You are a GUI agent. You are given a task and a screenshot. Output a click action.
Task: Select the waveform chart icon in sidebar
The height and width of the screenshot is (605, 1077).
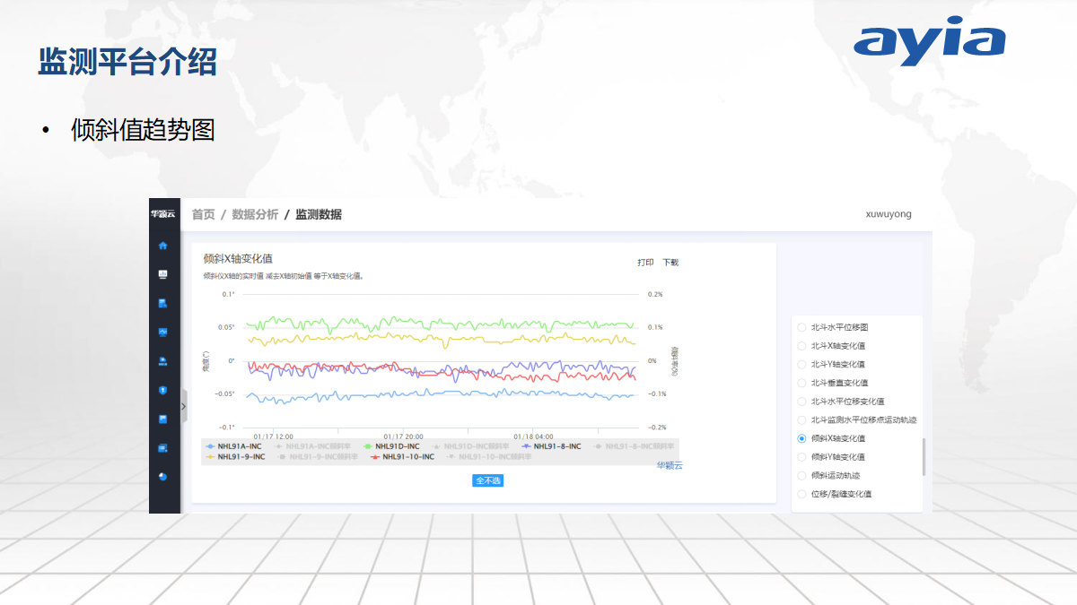(163, 332)
